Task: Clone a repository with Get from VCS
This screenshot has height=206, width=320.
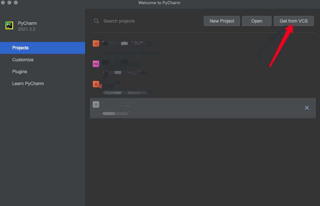Action: pos(294,21)
